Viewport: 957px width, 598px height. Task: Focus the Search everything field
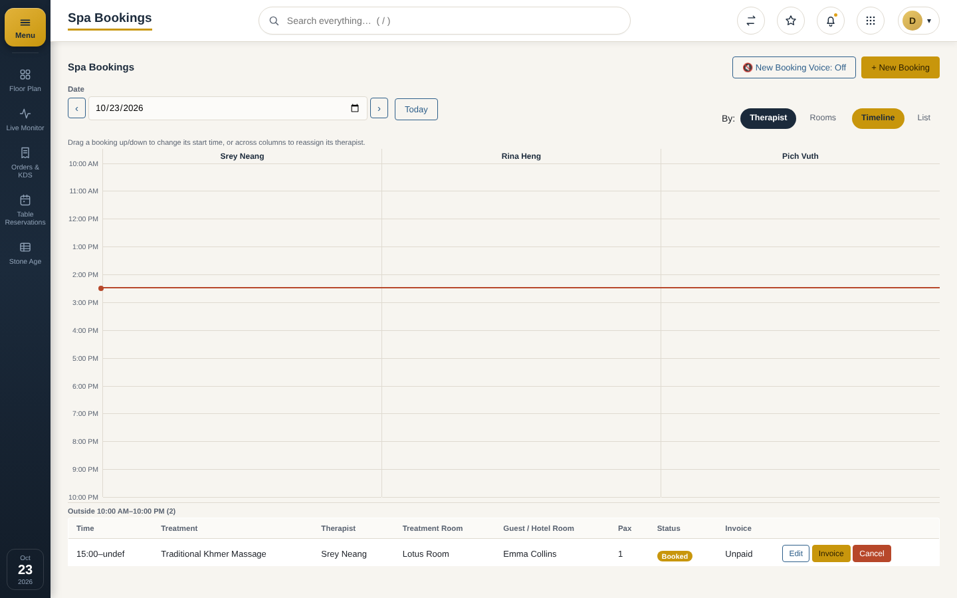[x=445, y=21]
